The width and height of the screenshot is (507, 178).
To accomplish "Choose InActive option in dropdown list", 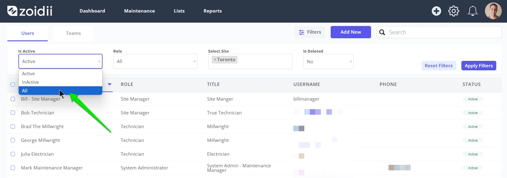I will coord(60,82).
